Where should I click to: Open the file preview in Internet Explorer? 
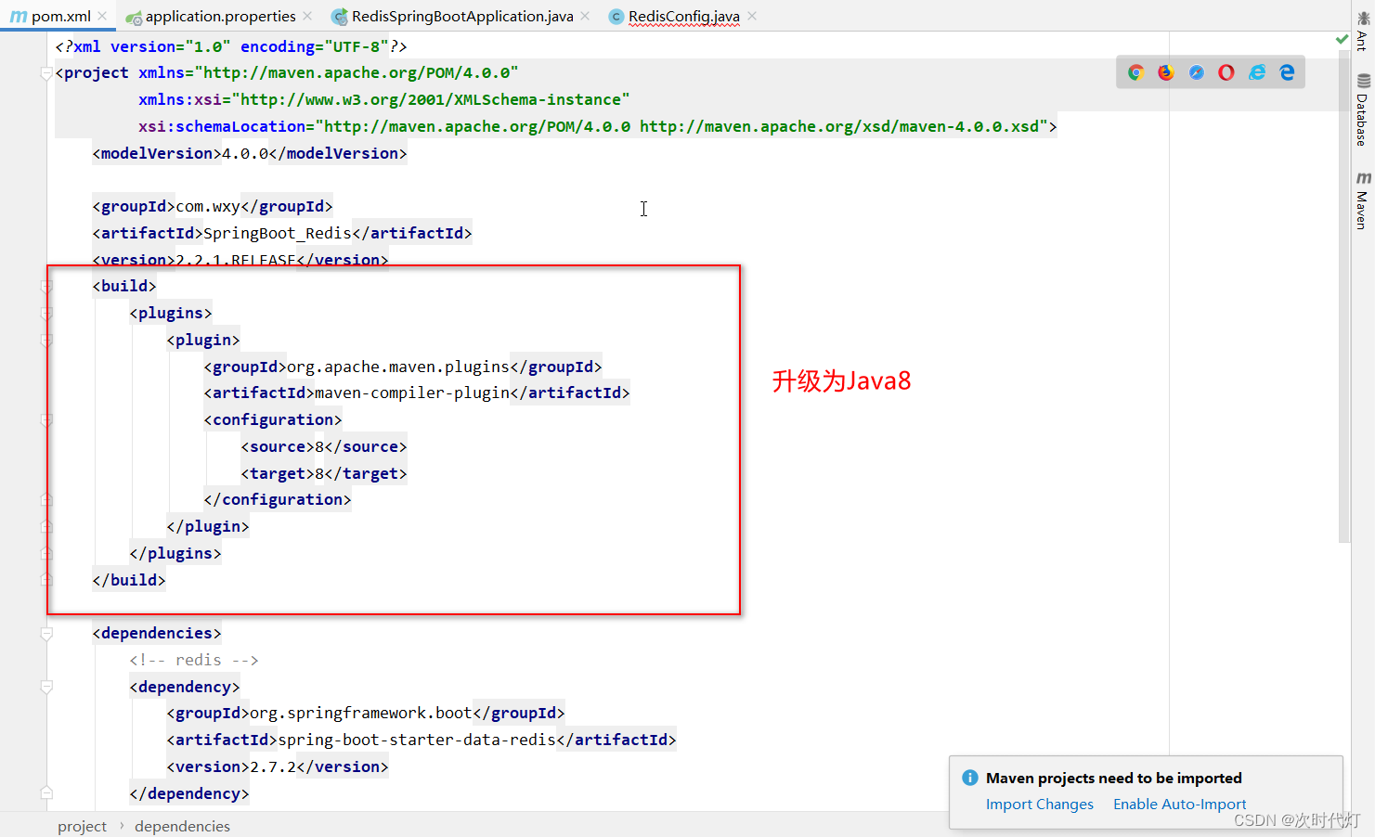click(1256, 71)
